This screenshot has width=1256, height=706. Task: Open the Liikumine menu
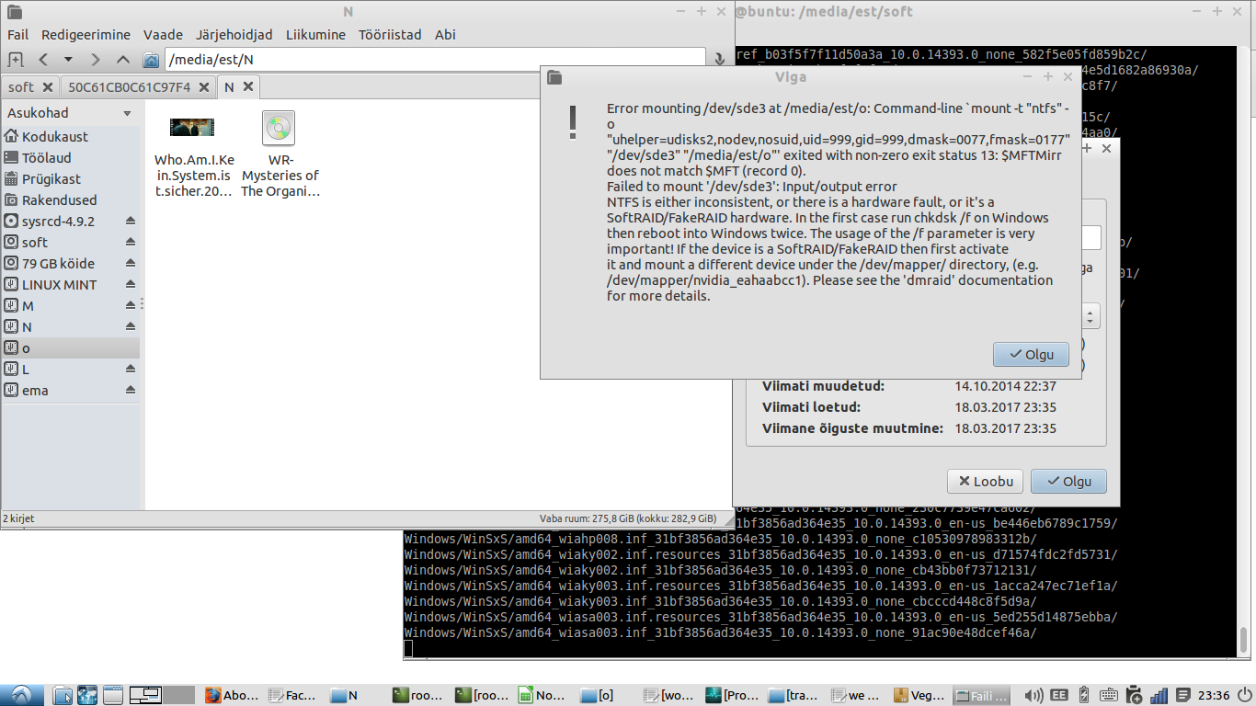pyautogui.click(x=315, y=35)
